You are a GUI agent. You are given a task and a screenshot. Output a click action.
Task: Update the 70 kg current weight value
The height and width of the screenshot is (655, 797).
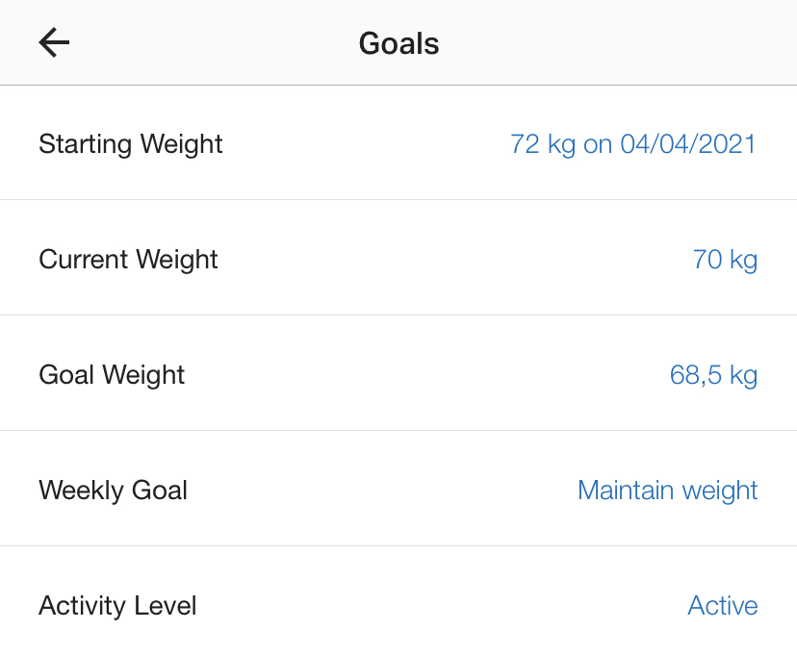[x=725, y=260]
